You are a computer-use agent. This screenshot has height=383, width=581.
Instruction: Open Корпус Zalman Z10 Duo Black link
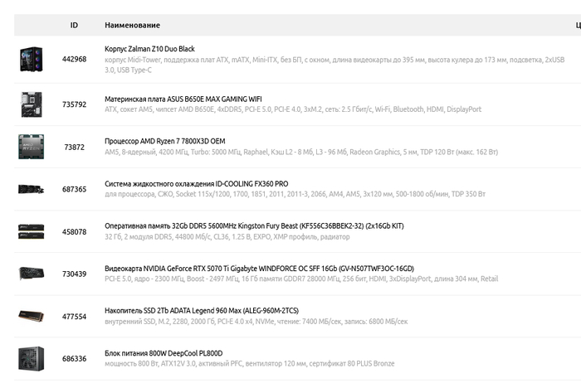pyautogui.click(x=149, y=49)
